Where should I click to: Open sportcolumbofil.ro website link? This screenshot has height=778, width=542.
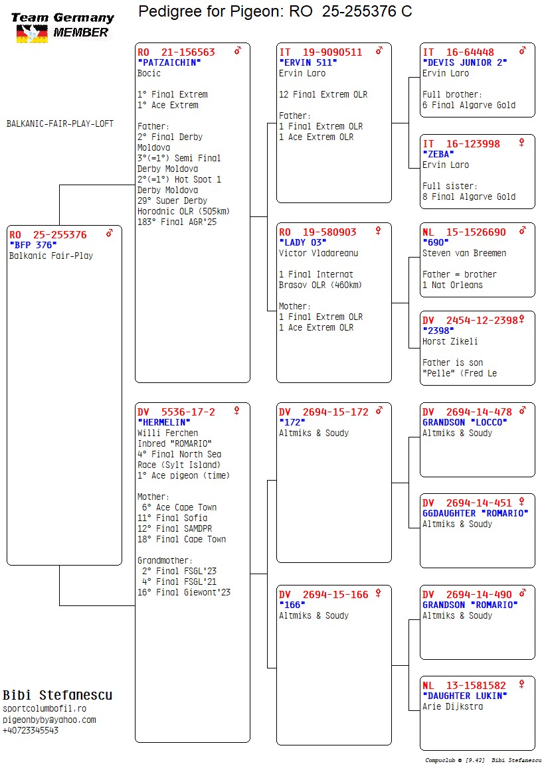click(x=45, y=708)
